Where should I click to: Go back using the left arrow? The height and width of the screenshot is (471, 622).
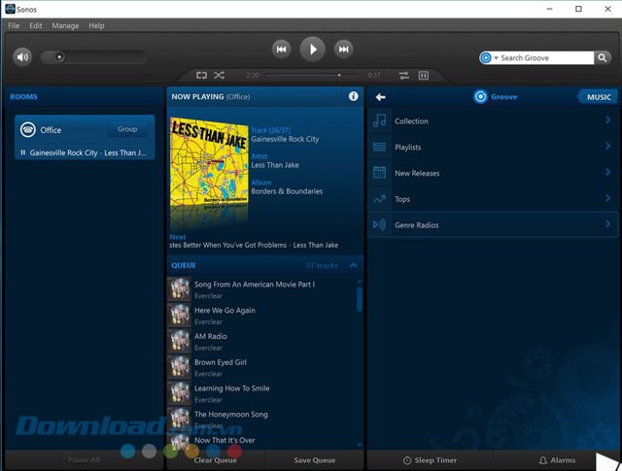pyautogui.click(x=381, y=97)
